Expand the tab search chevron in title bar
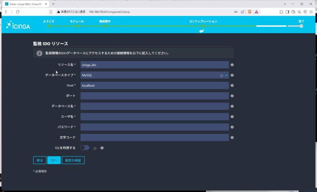317x192 pixels. [285, 4]
